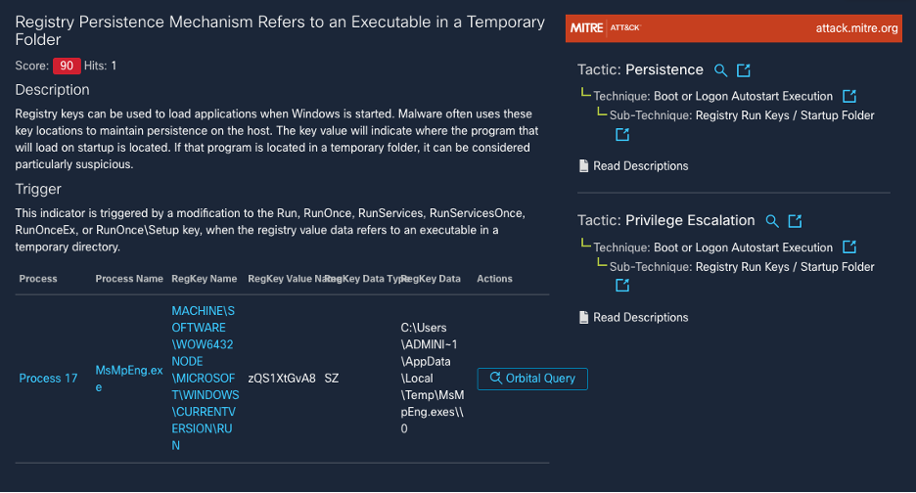Open external link under Persistence's Registry Run Keys sub-technique
916x493 pixels.
[x=622, y=134]
